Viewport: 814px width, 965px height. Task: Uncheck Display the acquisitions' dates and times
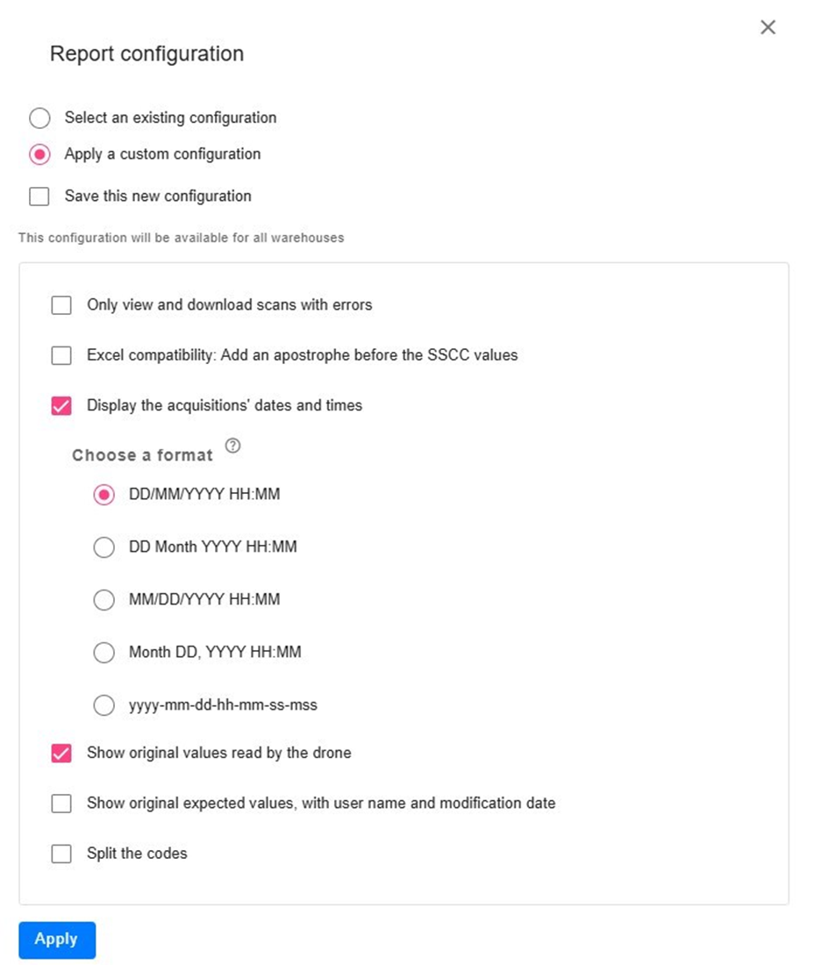[x=61, y=406]
